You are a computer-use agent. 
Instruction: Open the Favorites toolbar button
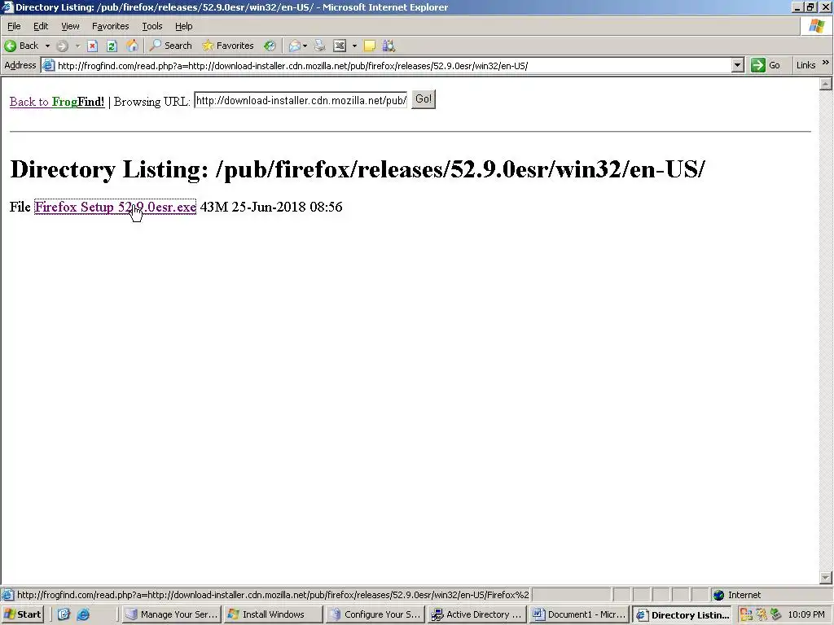coord(228,46)
